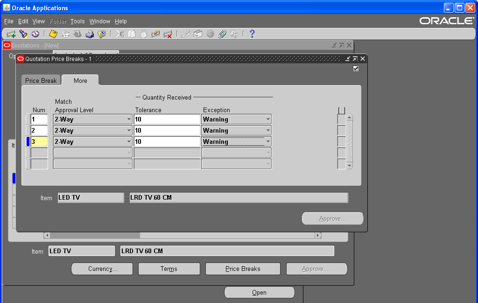Open the File menu
Screen dimensions: 478x303
point(9,21)
